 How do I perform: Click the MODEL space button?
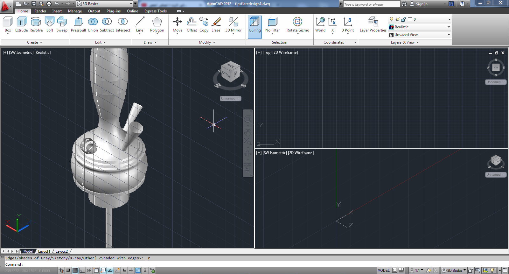383,270
